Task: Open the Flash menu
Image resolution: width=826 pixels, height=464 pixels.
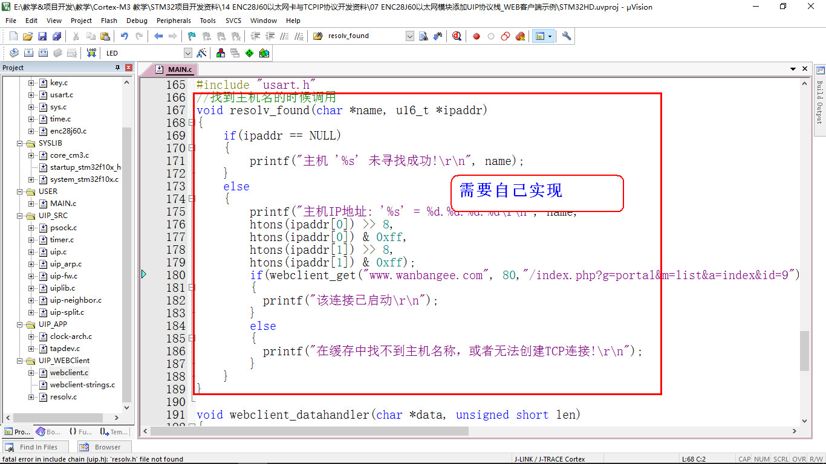Action: coord(109,21)
